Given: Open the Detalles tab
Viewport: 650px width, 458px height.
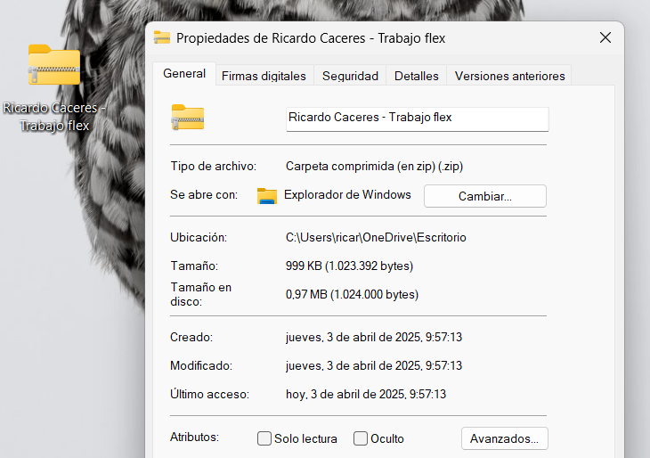Looking at the screenshot, I should (417, 76).
